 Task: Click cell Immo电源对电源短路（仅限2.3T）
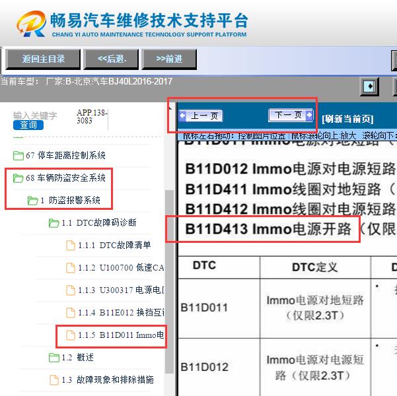coord(315,368)
